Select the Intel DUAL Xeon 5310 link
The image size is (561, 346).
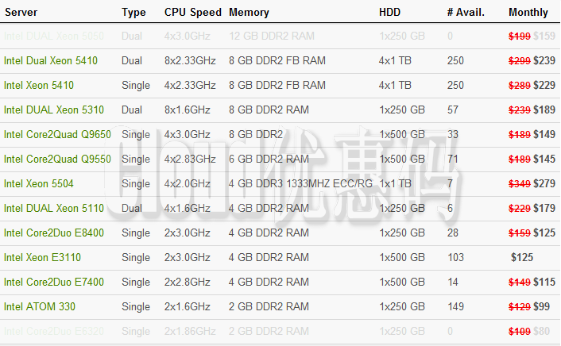[53, 110]
